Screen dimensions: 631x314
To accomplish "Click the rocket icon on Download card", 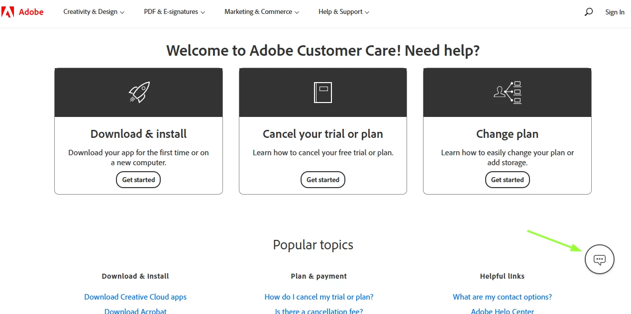I will point(139,93).
